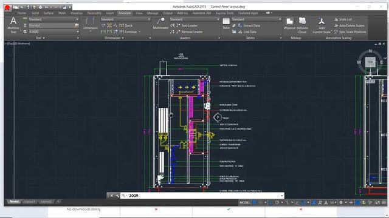Click Add/Delete Scales
This screenshot has width=389, height=218.
[x=349, y=25]
